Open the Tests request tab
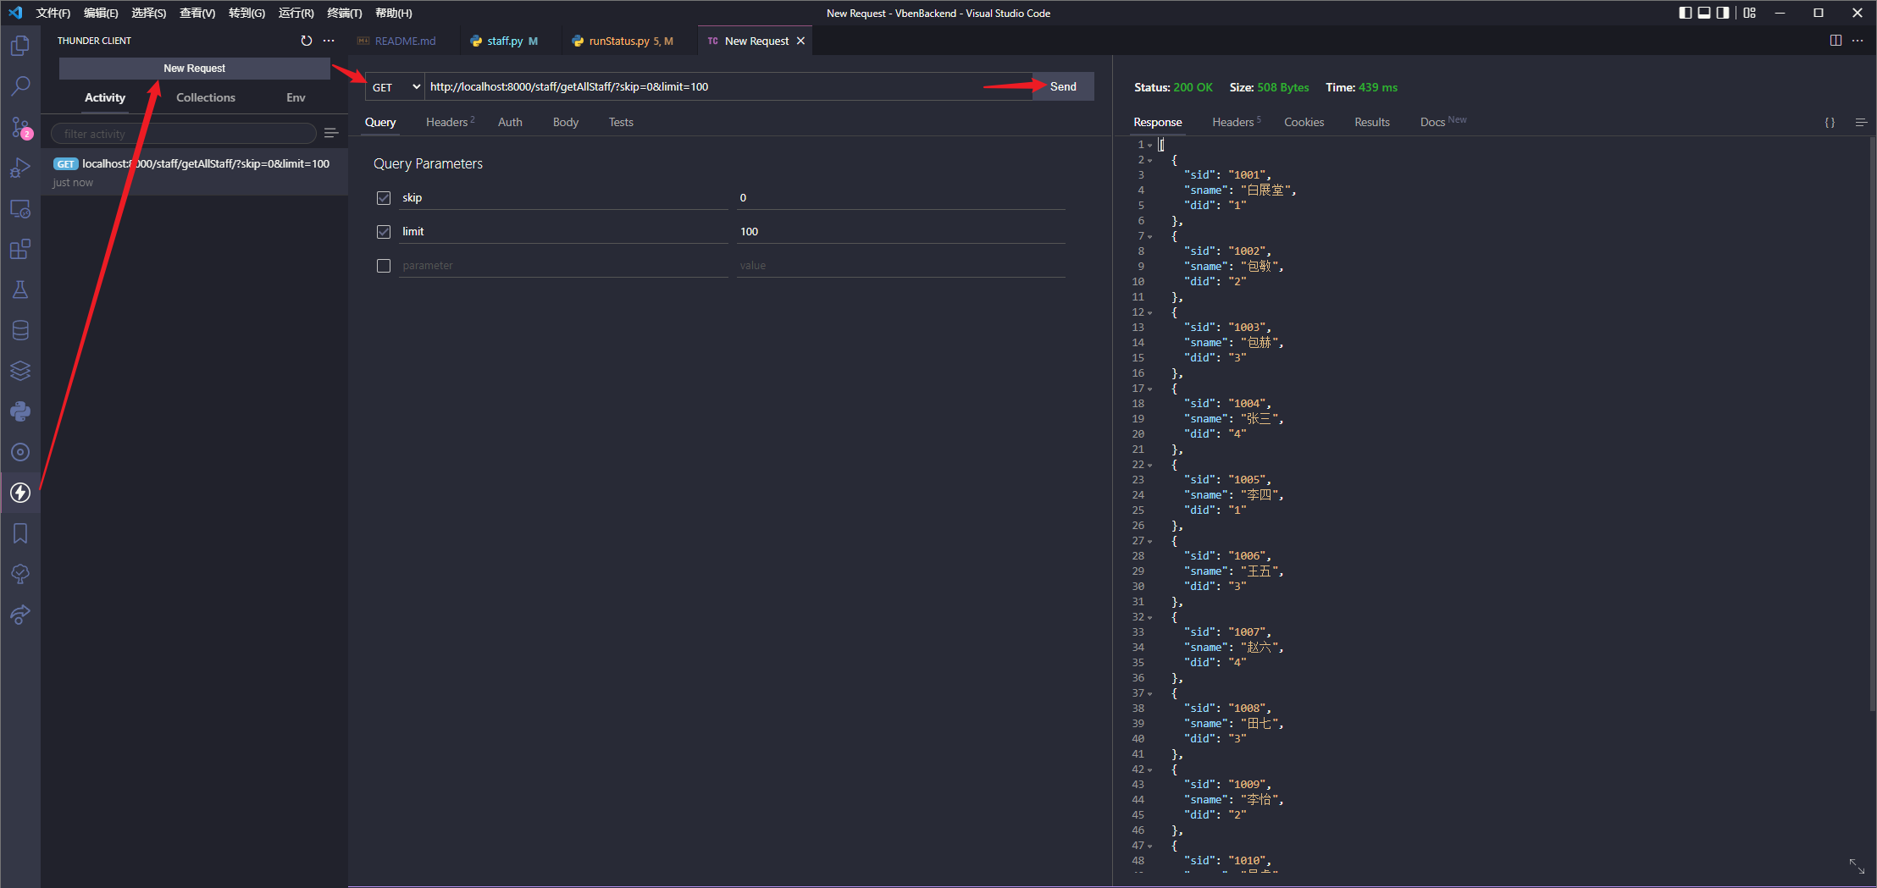 point(621,122)
